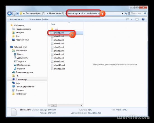154x123 pixels.
Task: Open the view options dropdown arrow
Action: (131, 19)
